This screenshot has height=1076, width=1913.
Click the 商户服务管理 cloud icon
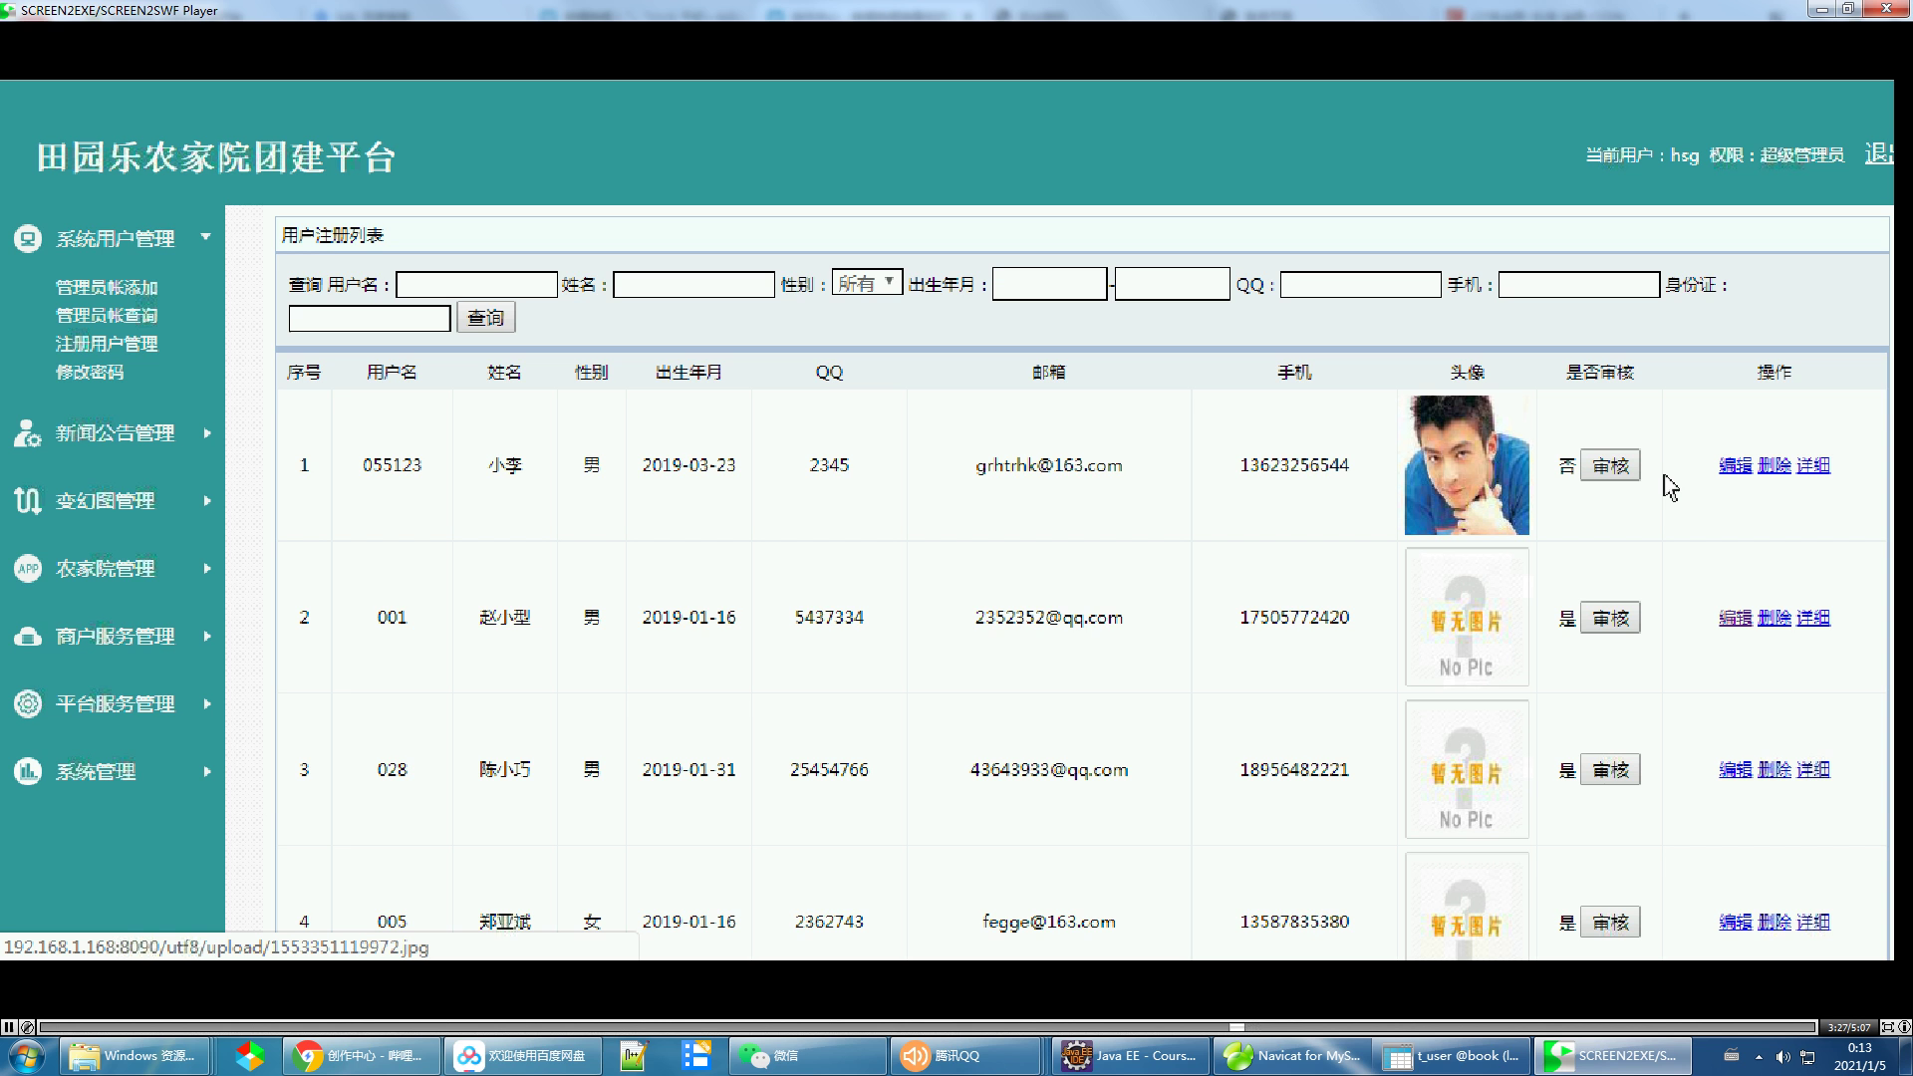point(28,637)
